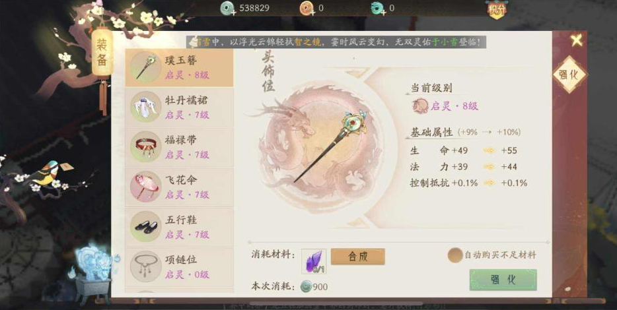The height and width of the screenshot is (310, 617).
Task: Switch to the 强化 side tab
Action: (x=569, y=75)
